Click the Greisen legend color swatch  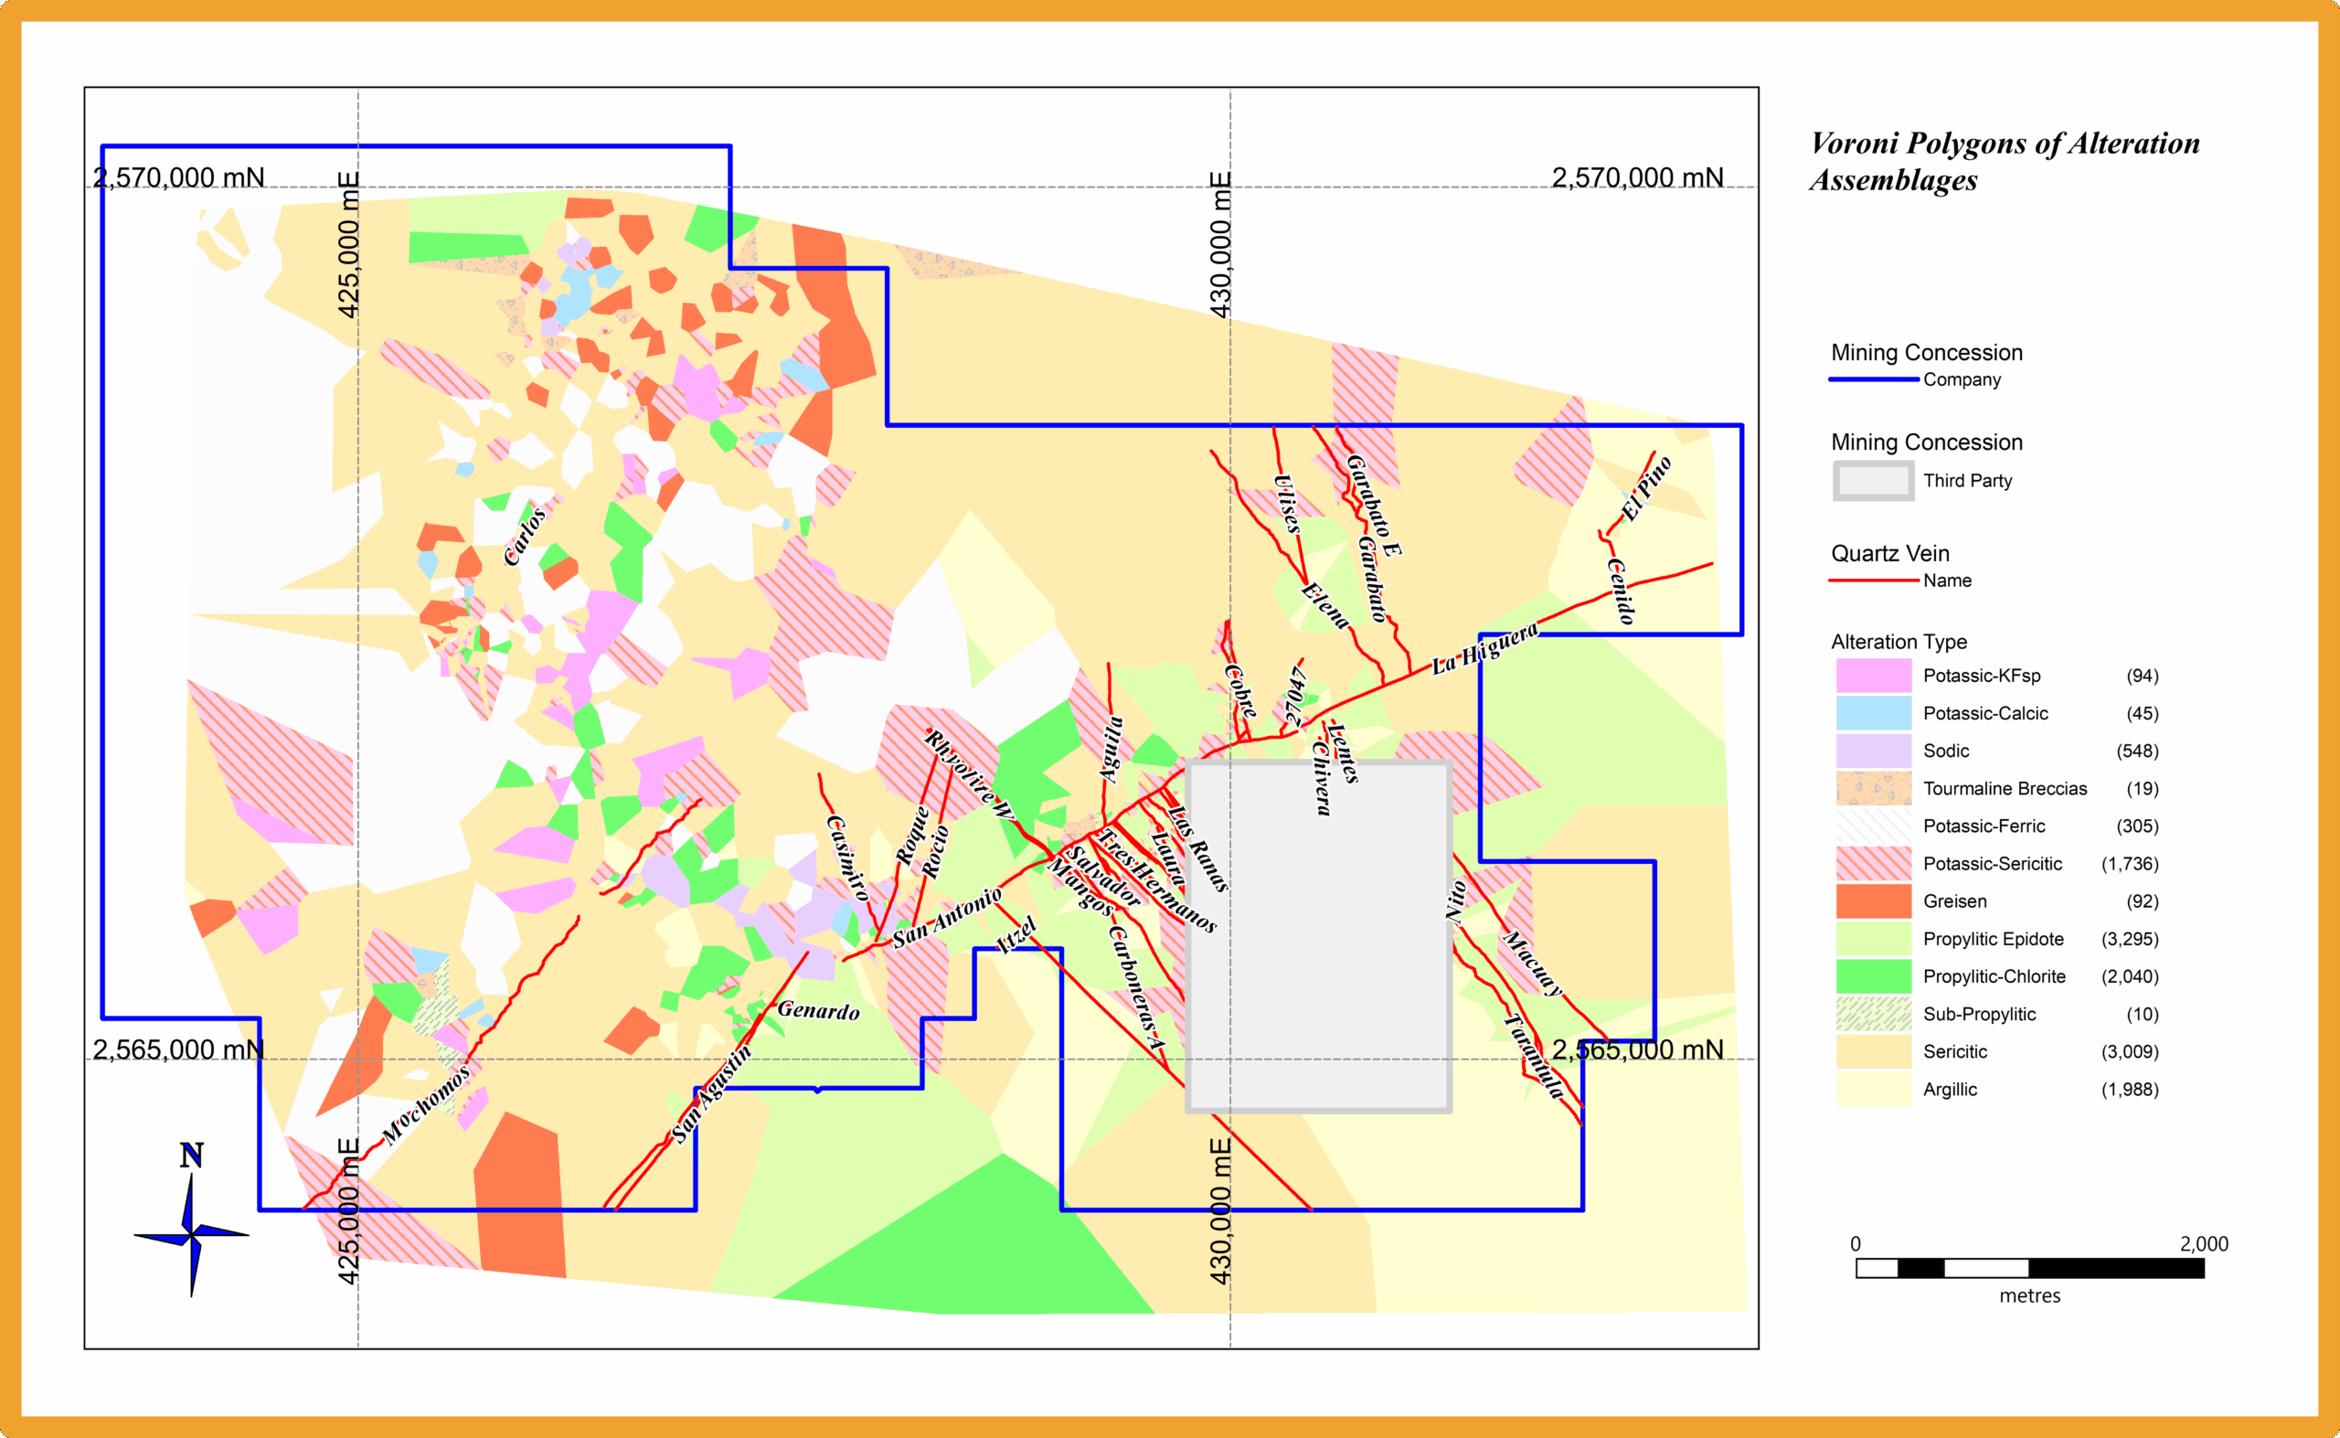click(1872, 900)
